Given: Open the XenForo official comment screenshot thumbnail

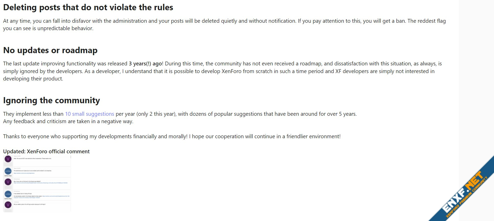Looking at the screenshot, I should click(x=37, y=183).
